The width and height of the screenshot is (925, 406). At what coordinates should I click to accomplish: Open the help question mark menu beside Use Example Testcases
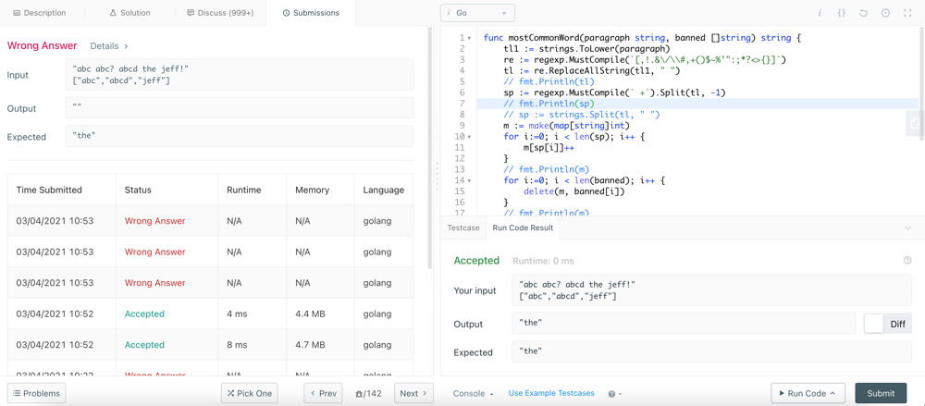pyautogui.click(x=615, y=394)
